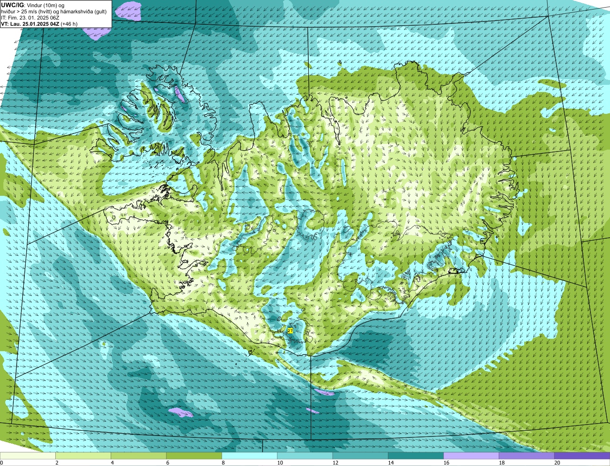The height and width of the screenshot is (466, 610).
Task: Select the 8–10 m/s light cyan legend swatch
Action: (x=250, y=456)
